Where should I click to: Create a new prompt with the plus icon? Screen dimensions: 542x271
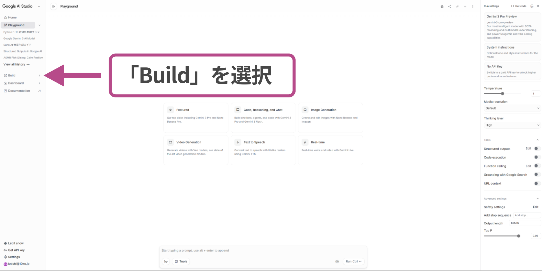pyautogui.click(x=465, y=6)
